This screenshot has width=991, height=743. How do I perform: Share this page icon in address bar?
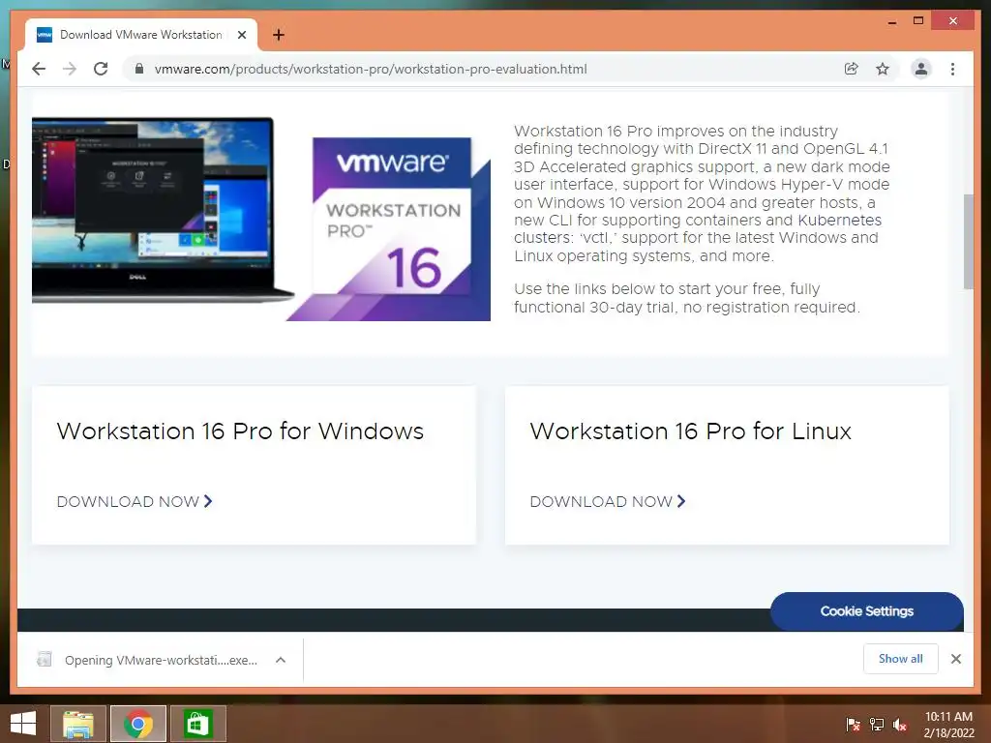point(852,69)
